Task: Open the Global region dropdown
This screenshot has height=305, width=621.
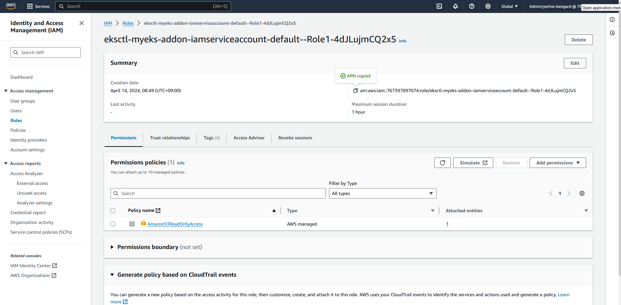Action: tap(509, 6)
